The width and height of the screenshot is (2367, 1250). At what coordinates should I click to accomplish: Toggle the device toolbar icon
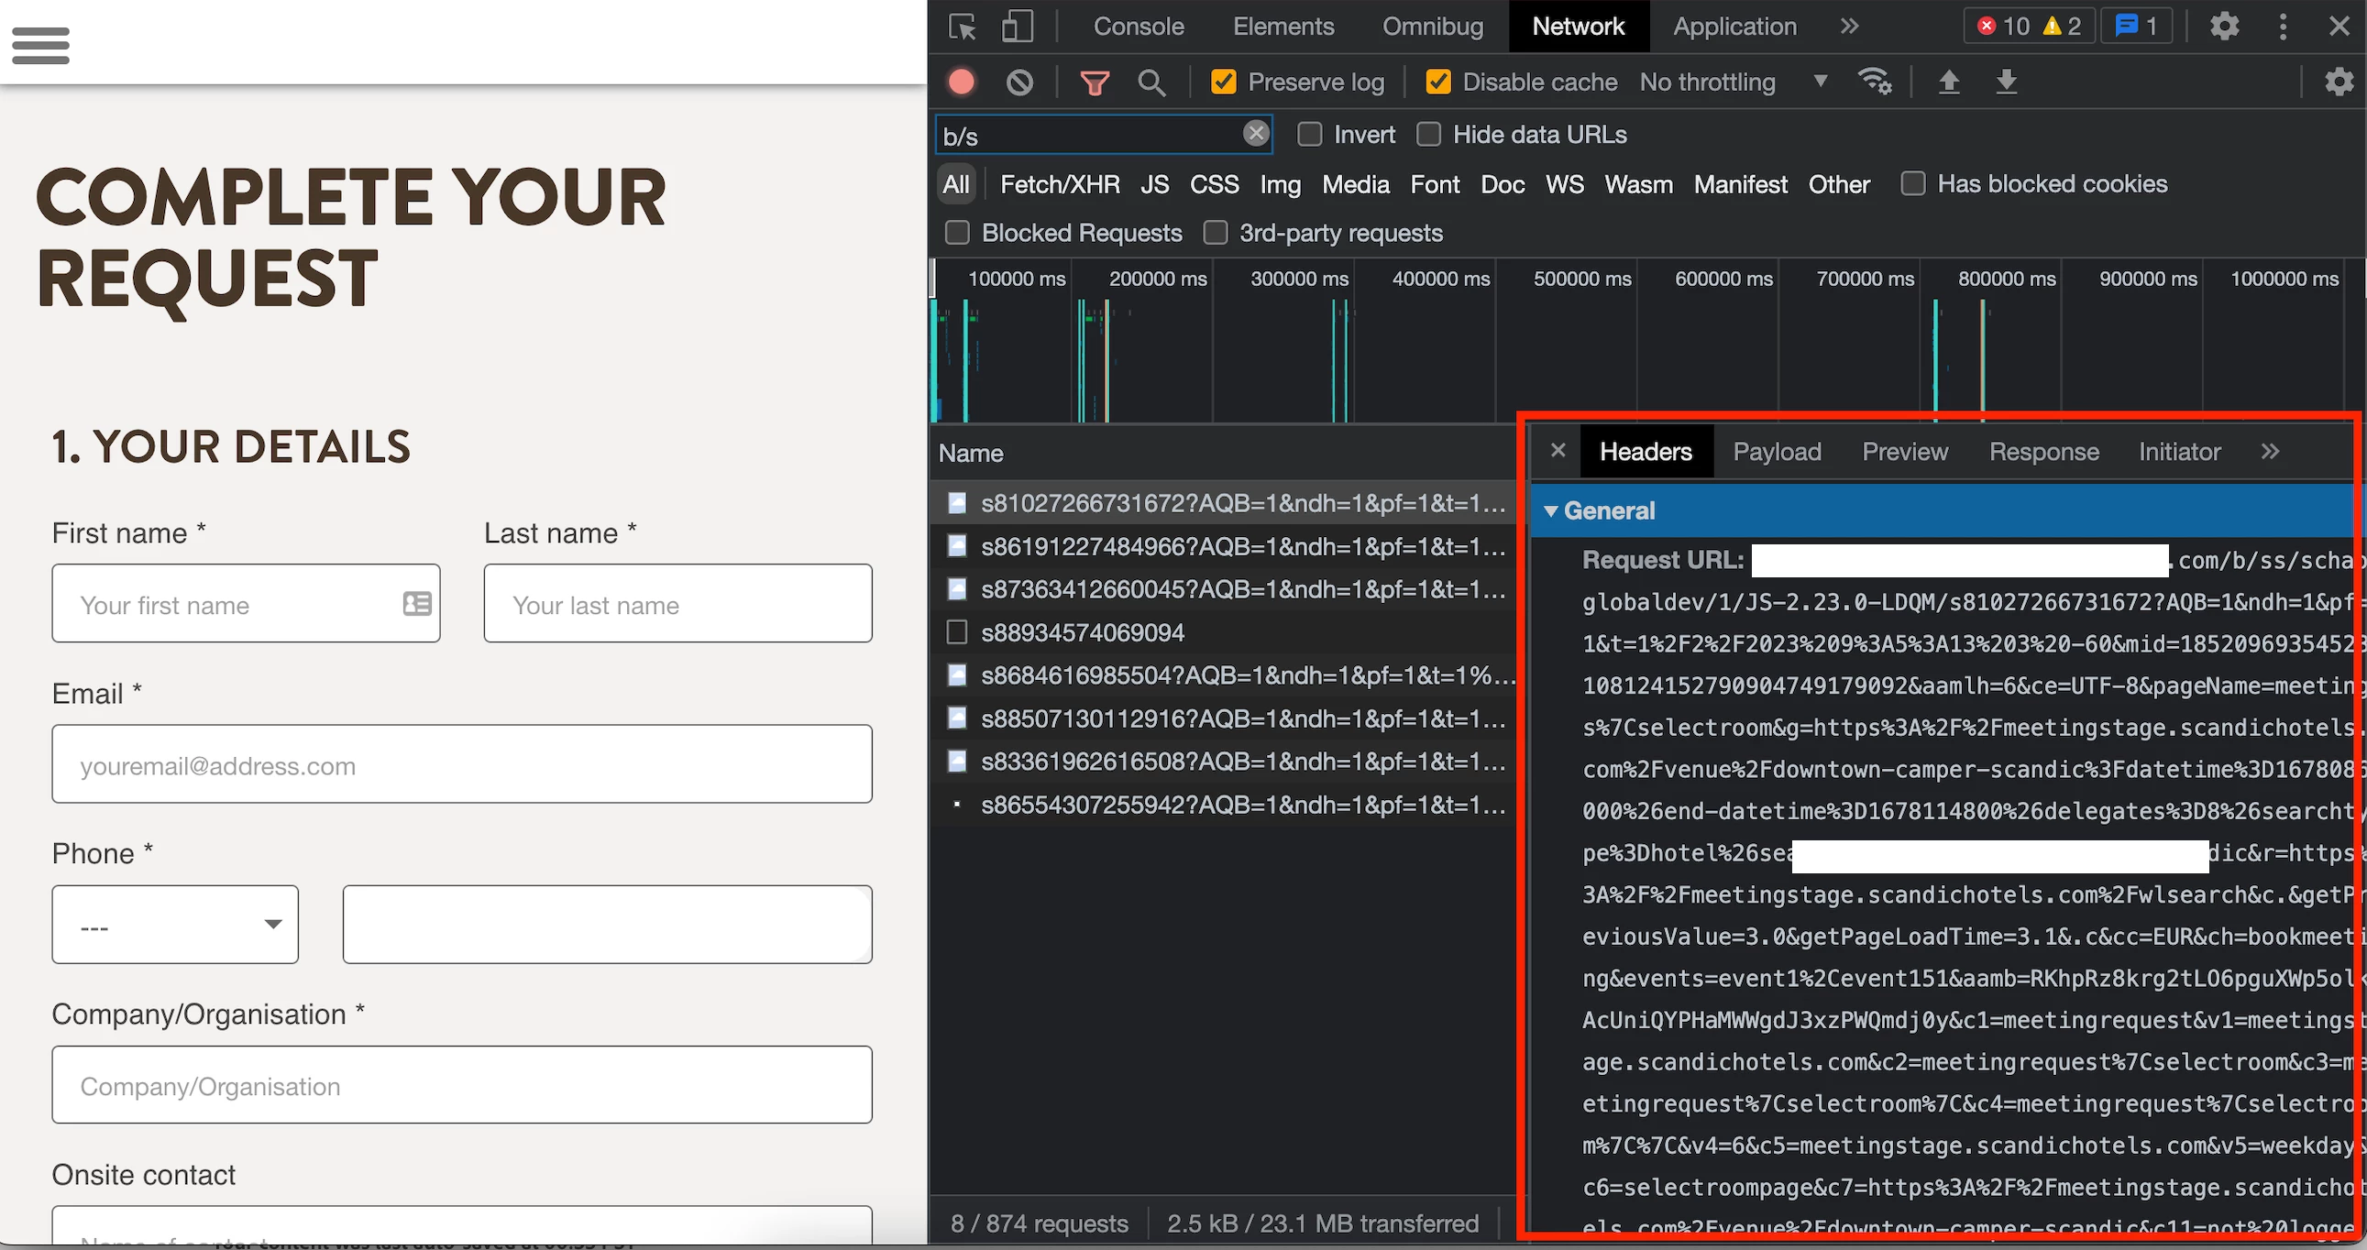tap(1017, 27)
